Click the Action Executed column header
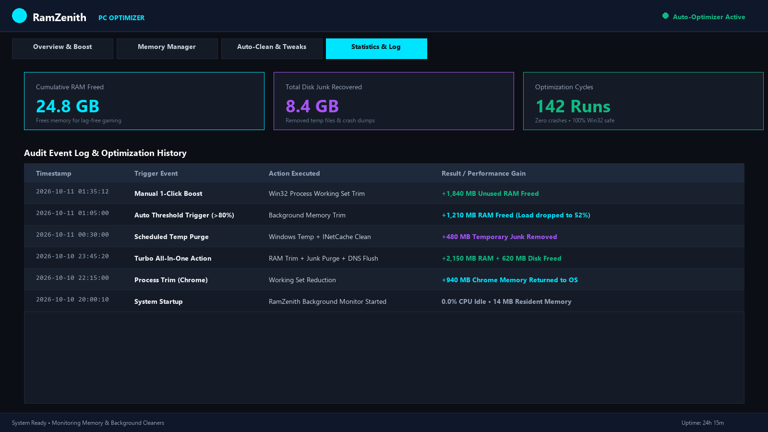The height and width of the screenshot is (432, 768). point(294,173)
